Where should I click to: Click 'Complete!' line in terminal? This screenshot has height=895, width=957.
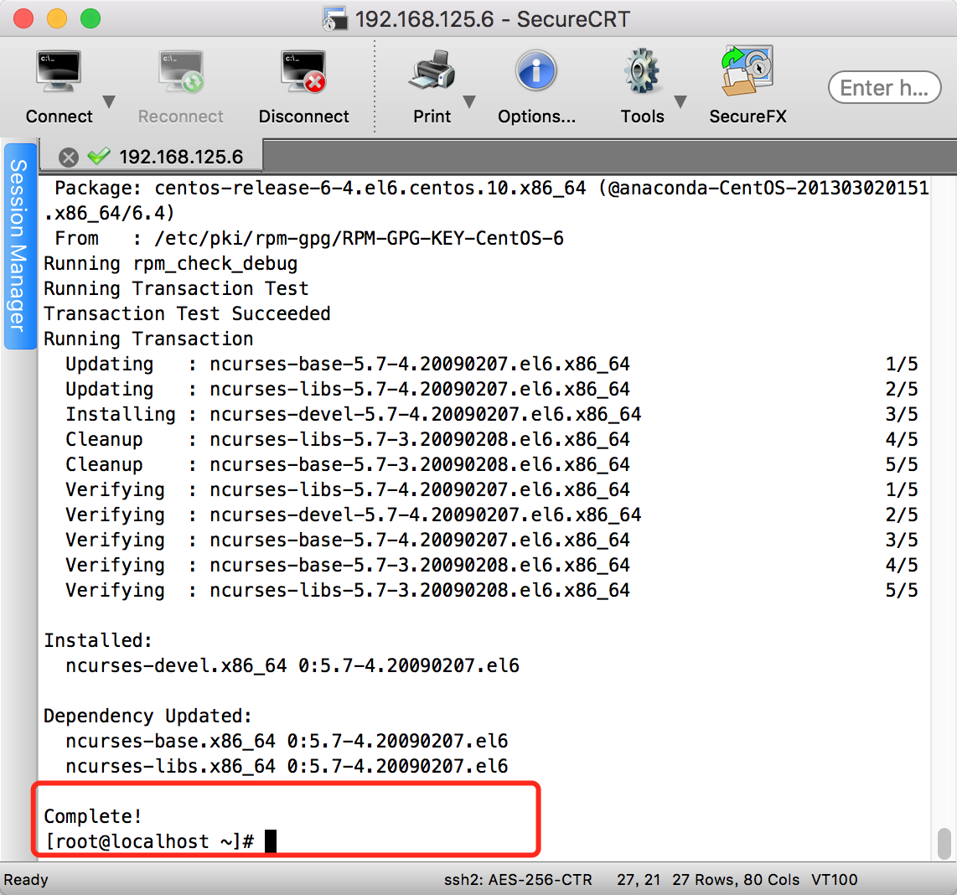coord(93,816)
